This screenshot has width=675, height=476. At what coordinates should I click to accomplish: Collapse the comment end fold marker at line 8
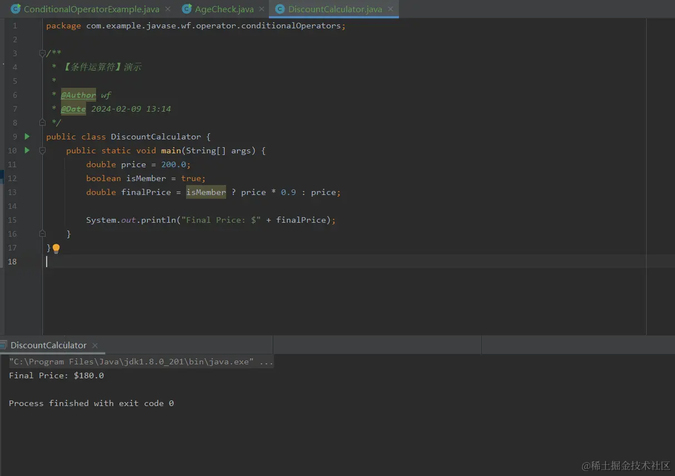(42, 122)
